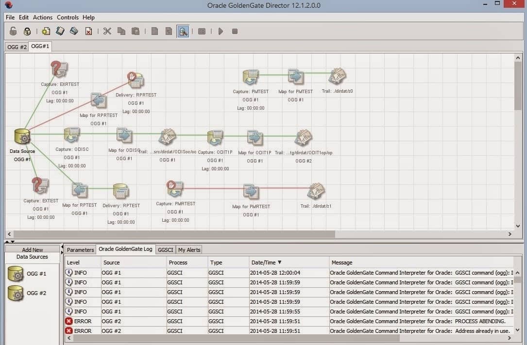Viewport: 527px width, 345px height.
Task: Switch to the OGG #2 diagram tab
Action: click(17, 47)
